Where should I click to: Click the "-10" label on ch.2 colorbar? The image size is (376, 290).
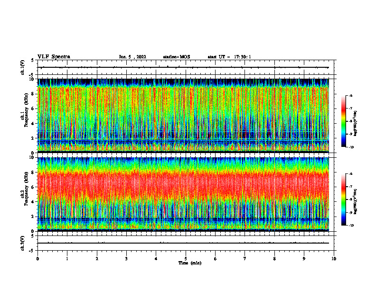351,225
